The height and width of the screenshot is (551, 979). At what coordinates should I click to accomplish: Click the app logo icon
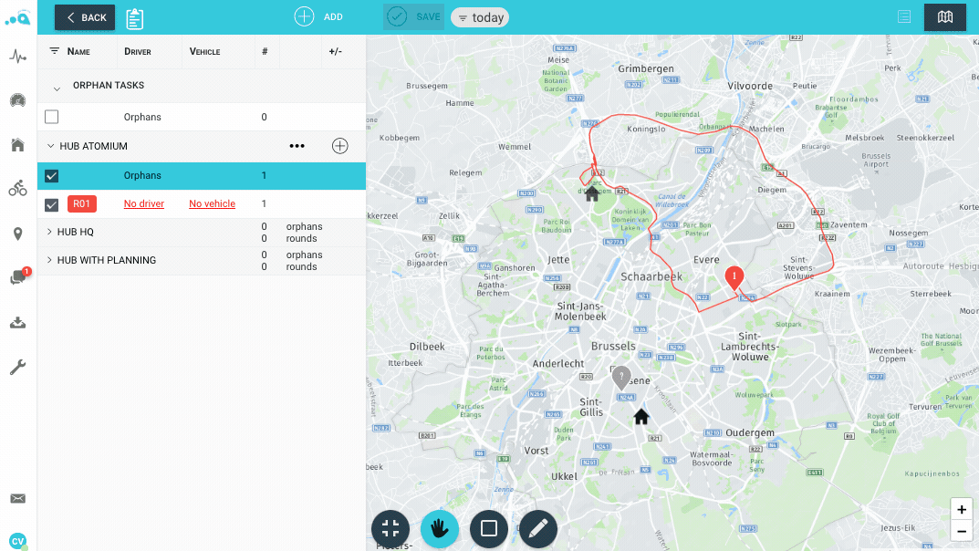coord(17,18)
